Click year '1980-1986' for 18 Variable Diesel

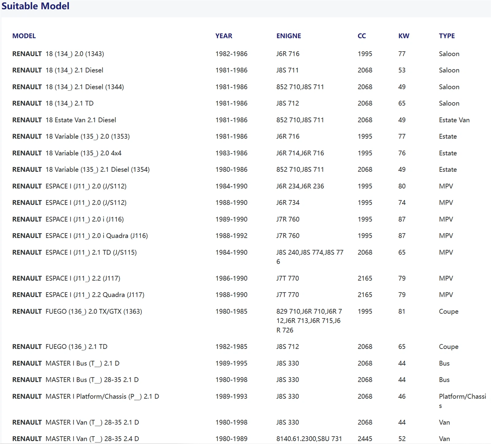[231, 170]
